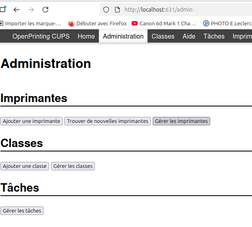Click the Gérer les imprimantes button
This screenshot has width=252, height=227.
tap(181, 121)
